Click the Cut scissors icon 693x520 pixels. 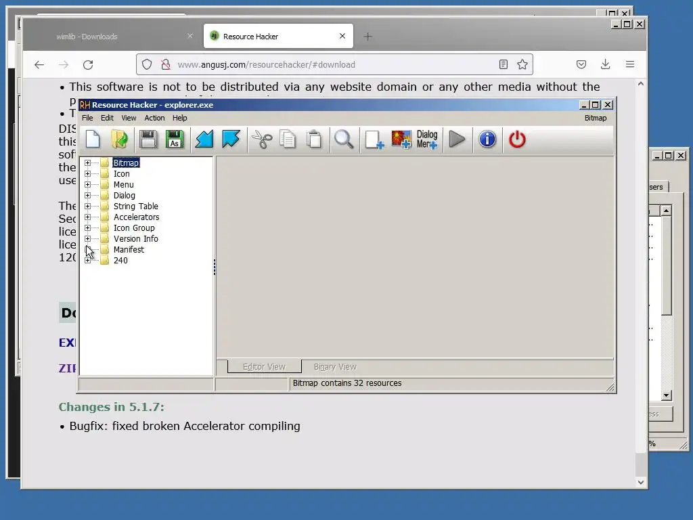[x=262, y=139]
